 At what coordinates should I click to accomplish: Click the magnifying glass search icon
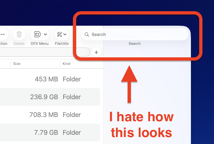click(87, 35)
